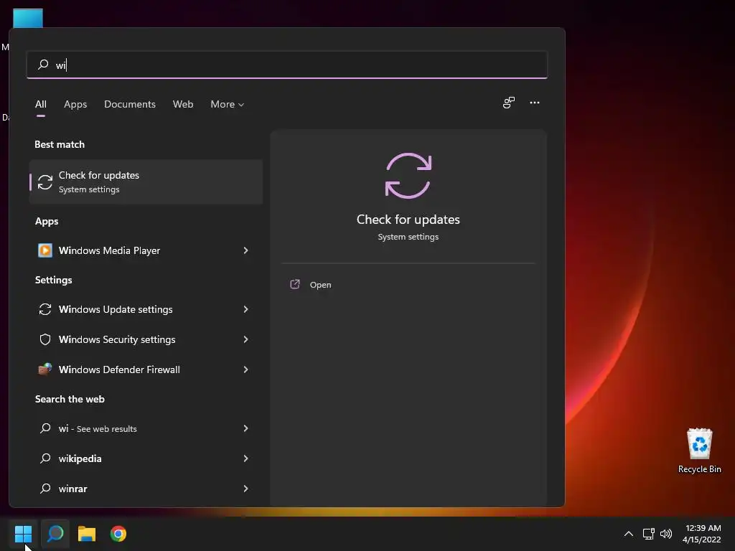Image resolution: width=735 pixels, height=551 pixels.
Task: Open File Explorer from the taskbar
Action: (x=87, y=534)
